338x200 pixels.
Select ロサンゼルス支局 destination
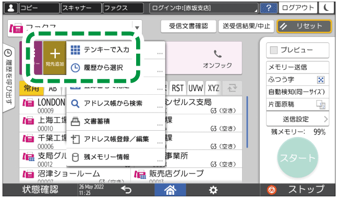click(203, 105)
